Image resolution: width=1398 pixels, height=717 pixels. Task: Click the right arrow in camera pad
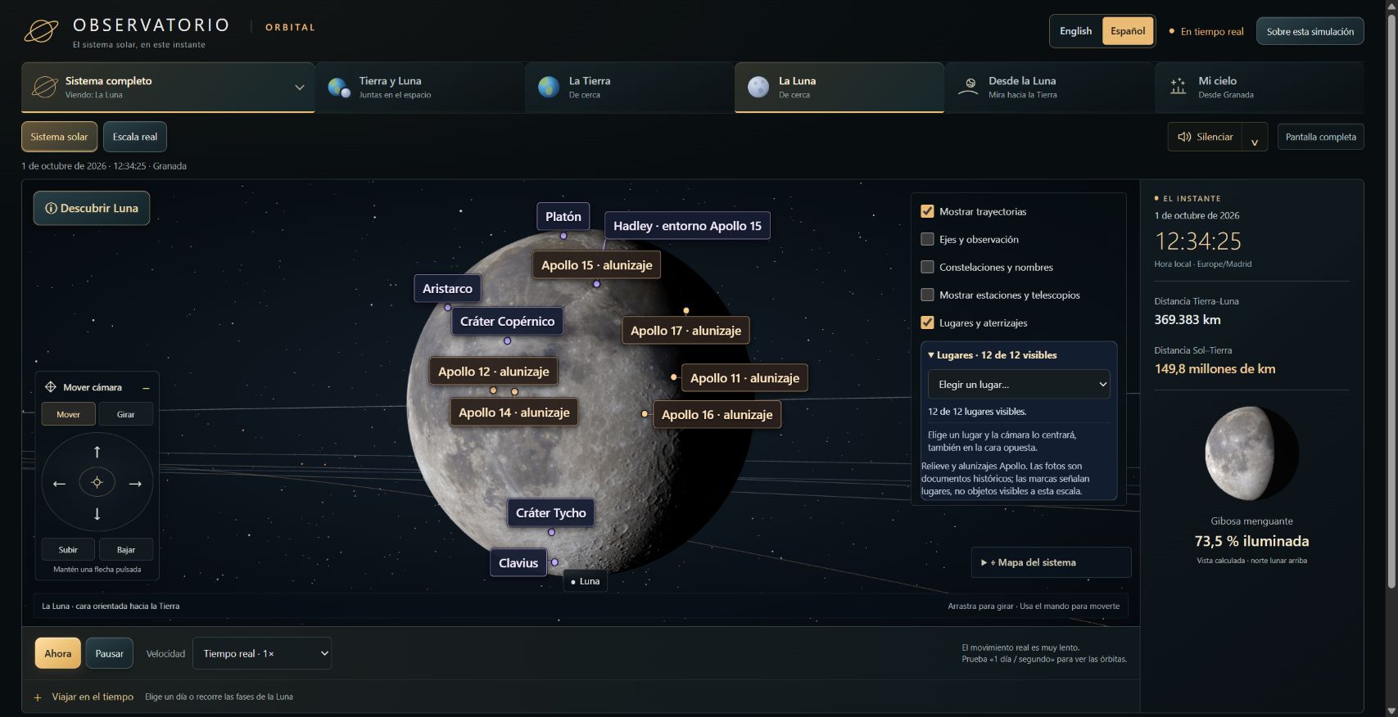[x=135, y=484]
